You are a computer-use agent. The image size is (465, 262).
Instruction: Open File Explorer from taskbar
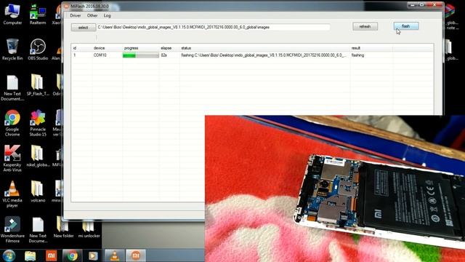pyautogui.click(x=31, y=255)
